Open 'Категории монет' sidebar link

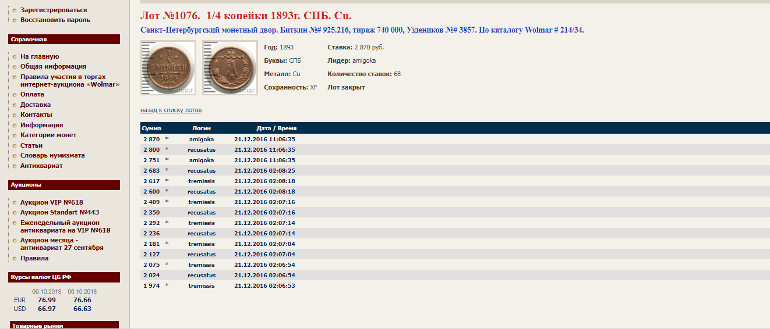click(x=48, y=135)
